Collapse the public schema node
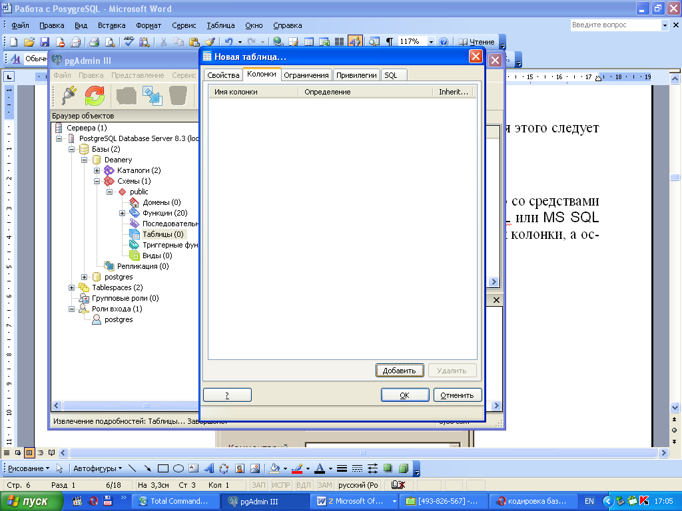 pos(110,192)
